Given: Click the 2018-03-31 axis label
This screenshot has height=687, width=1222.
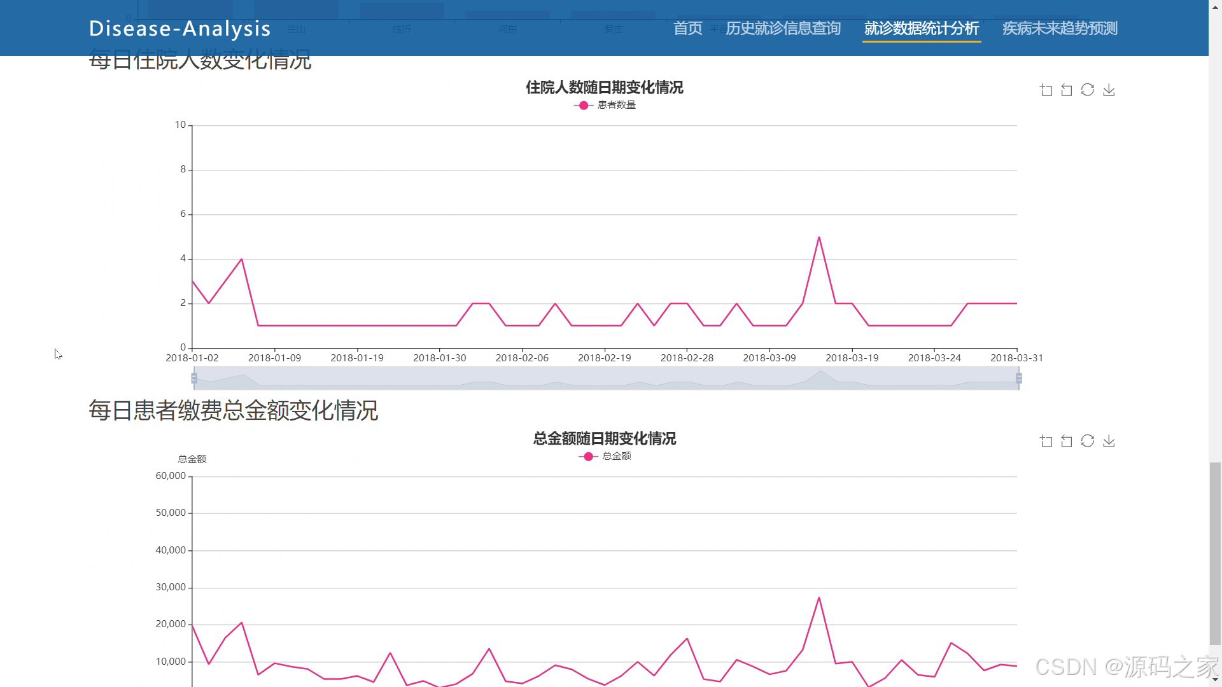Looking at the screenshot, I should pos(1017,358).
